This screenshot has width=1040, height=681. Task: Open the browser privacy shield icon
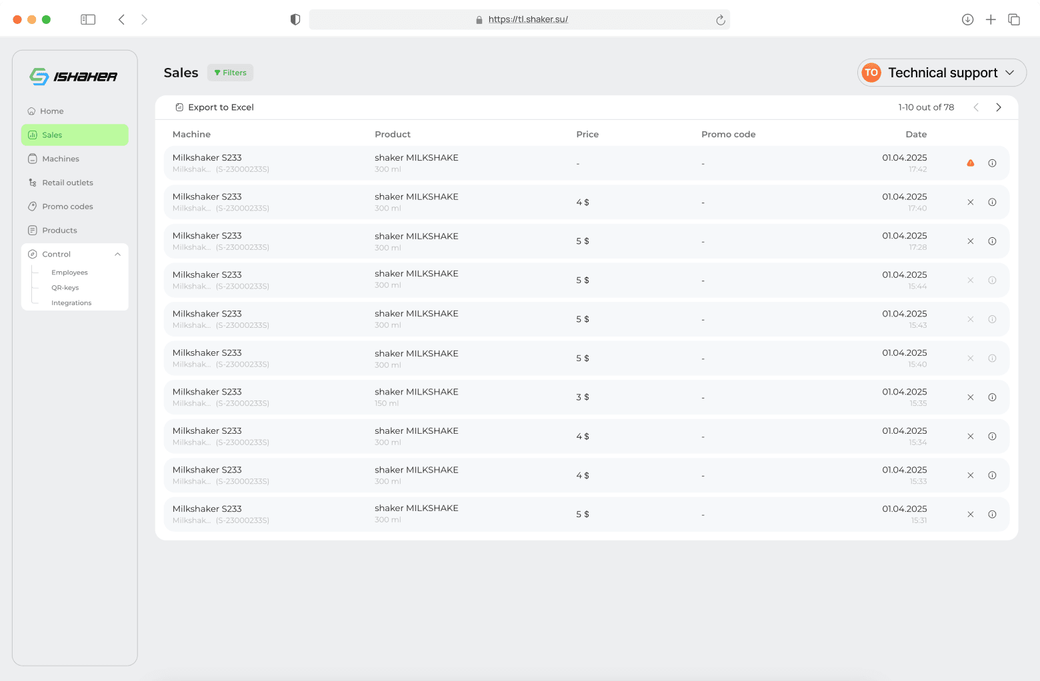[x=295, y=19]
